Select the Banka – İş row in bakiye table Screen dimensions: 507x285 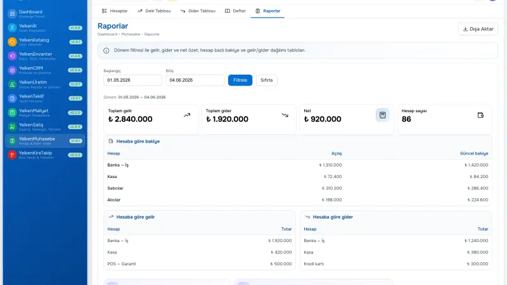coord(298,165)
